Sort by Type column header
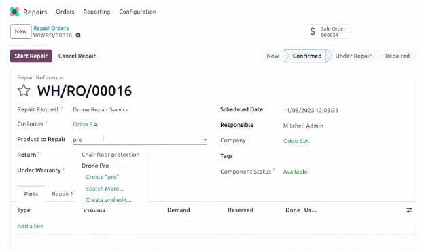 pos(24,210)
